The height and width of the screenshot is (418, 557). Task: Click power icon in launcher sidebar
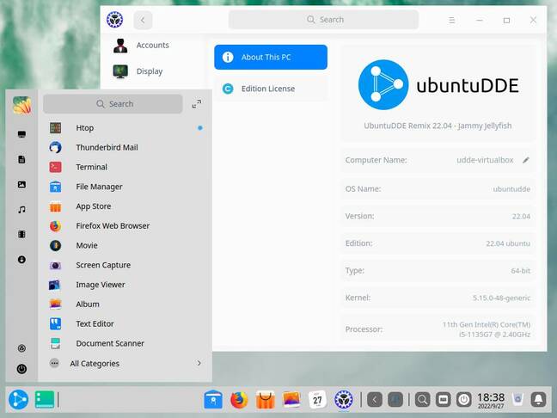tap(21, 369)
